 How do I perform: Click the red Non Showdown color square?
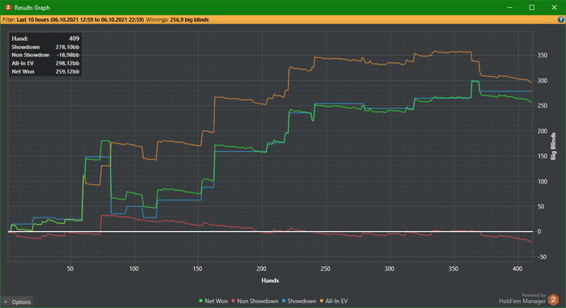click(233, 301)
